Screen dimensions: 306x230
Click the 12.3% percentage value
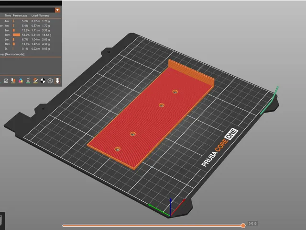pos(25,30)
